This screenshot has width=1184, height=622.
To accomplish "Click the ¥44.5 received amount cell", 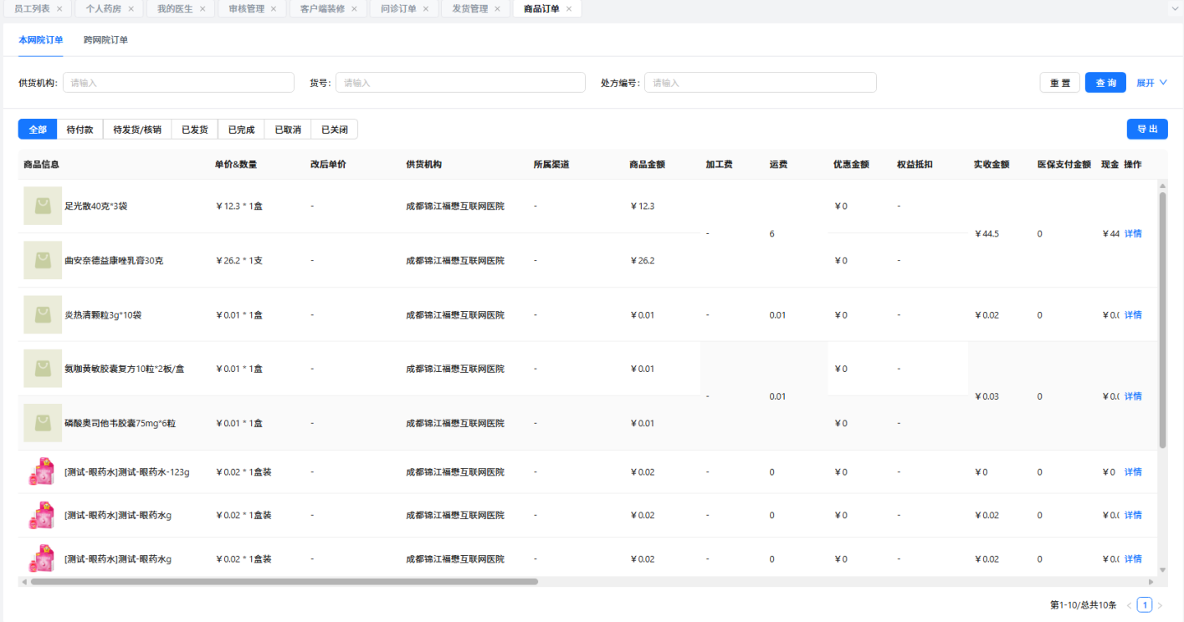I will coord(987,233).
